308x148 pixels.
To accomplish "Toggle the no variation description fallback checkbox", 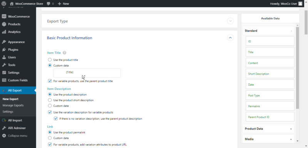I will (x=56, y=119).
